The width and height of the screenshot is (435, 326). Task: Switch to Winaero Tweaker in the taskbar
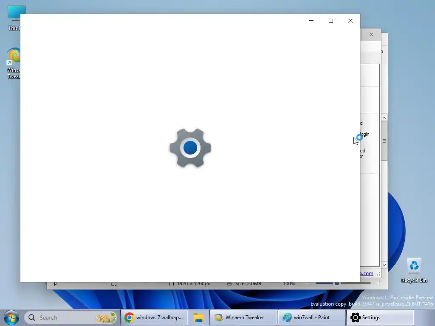coord(243,318)
